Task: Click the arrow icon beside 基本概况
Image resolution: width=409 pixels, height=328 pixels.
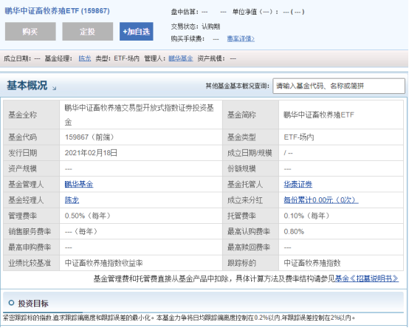Action: pyautogui.click(x=54, y=88)
